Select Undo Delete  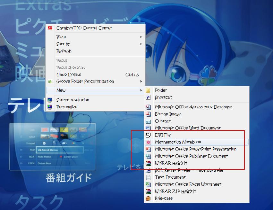(x=95, y=74)
